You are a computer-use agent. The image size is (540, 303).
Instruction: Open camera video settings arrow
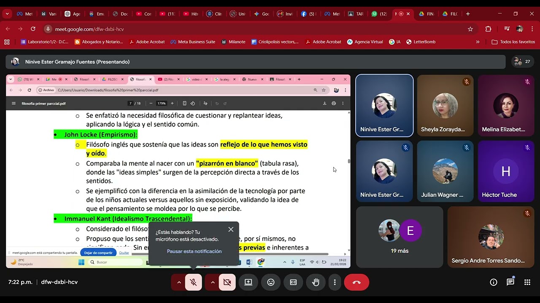click(213, 282)
